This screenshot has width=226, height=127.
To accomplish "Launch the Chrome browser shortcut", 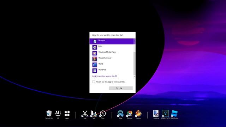I will (x=130, y=115).
